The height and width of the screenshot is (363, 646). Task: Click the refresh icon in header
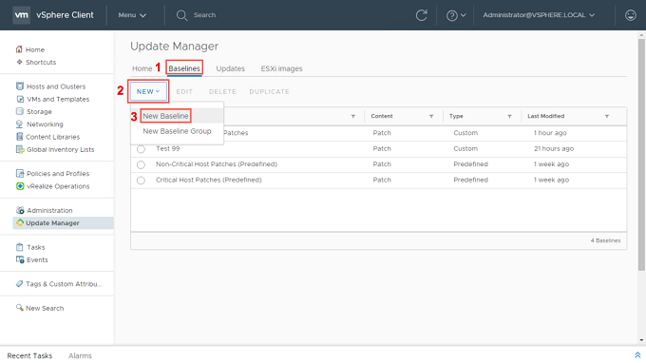[421, 15]
